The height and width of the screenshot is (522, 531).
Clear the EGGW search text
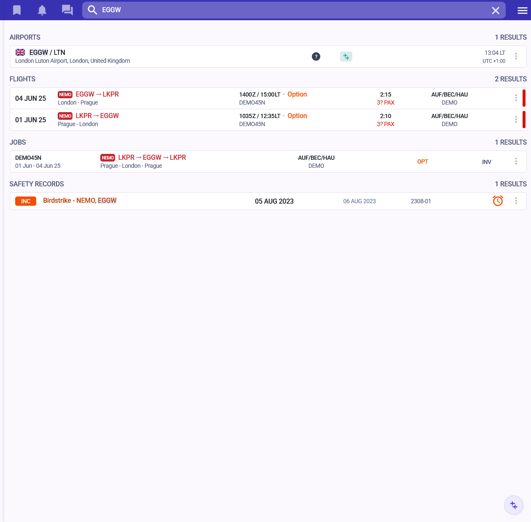(496, 11)
